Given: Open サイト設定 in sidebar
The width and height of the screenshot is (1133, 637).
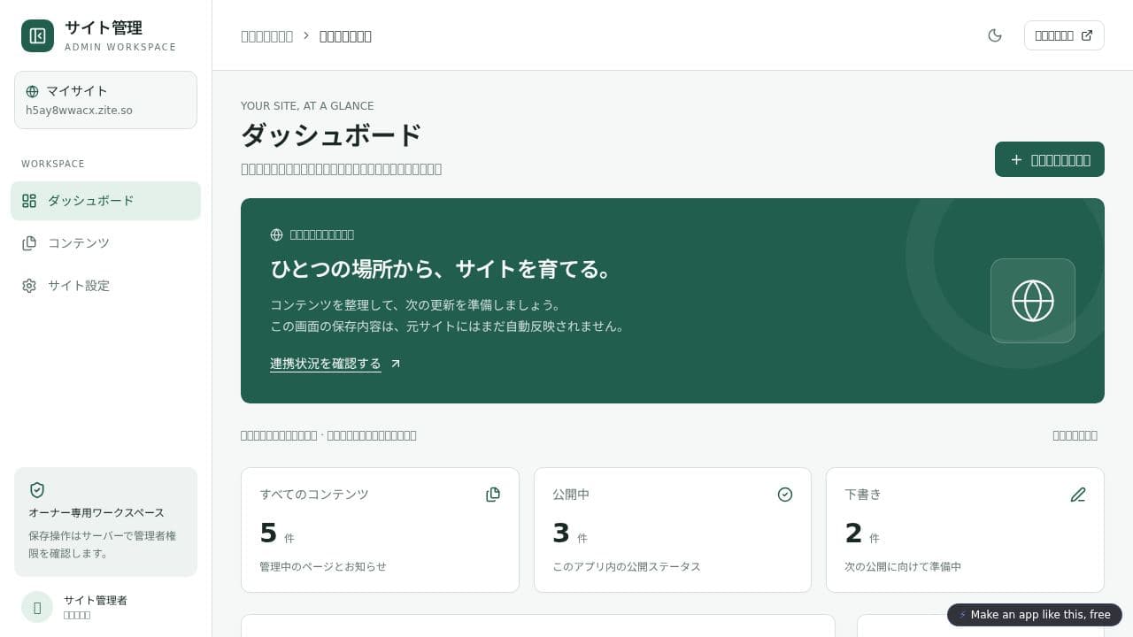Looking at the screenshot, I should pyautogui.click(x=105, y=286).
